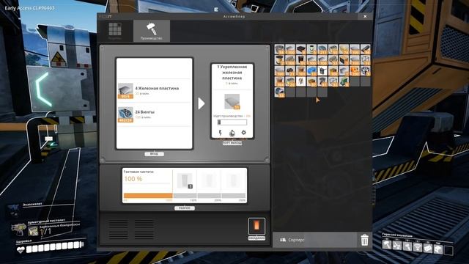Click the 250% mark under the slider
The image size is (469, 264).
coord(242,200)
